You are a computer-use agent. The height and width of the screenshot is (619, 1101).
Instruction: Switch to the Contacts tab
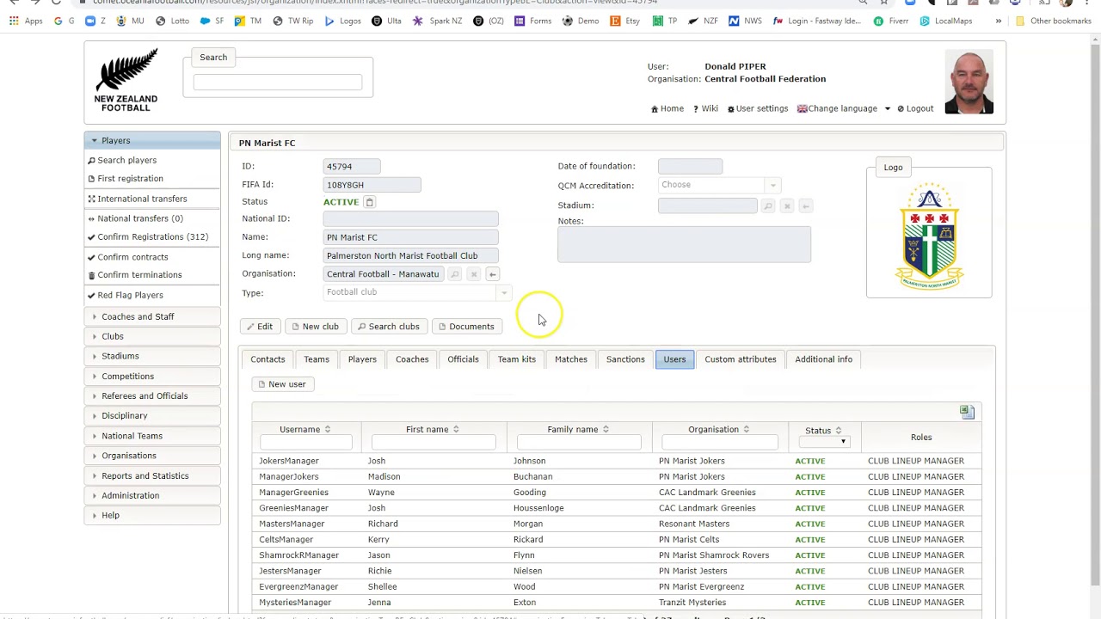(x=268, y=359)
